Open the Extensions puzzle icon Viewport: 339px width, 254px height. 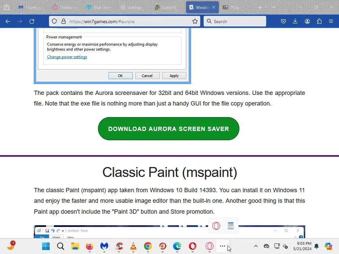point(319,21)
